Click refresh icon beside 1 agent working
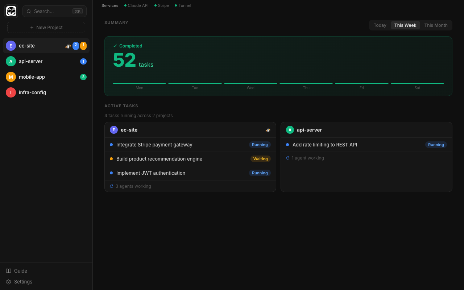 tap(288, 158)
